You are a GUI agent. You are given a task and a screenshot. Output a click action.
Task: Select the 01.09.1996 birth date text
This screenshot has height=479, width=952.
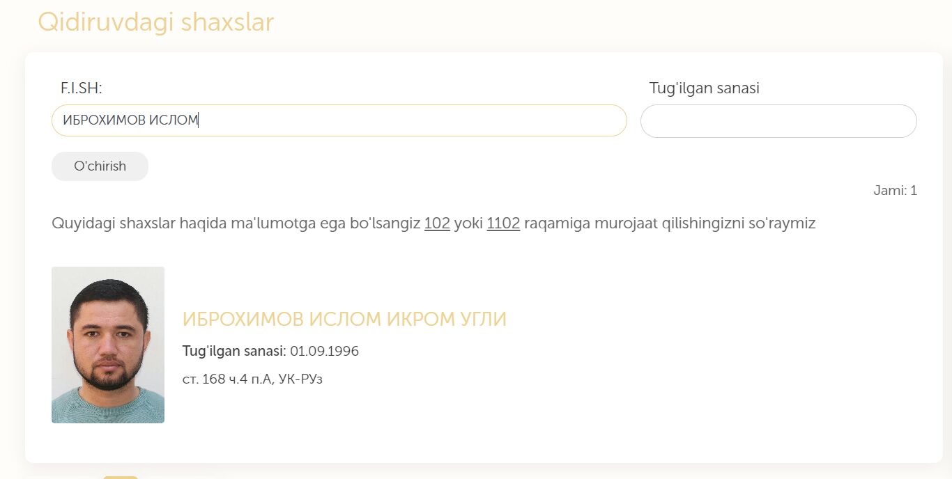click(x=325, y=351)
